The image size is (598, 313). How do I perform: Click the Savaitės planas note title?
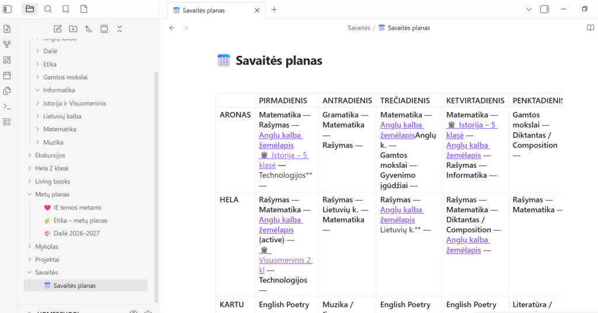[279, 61]
